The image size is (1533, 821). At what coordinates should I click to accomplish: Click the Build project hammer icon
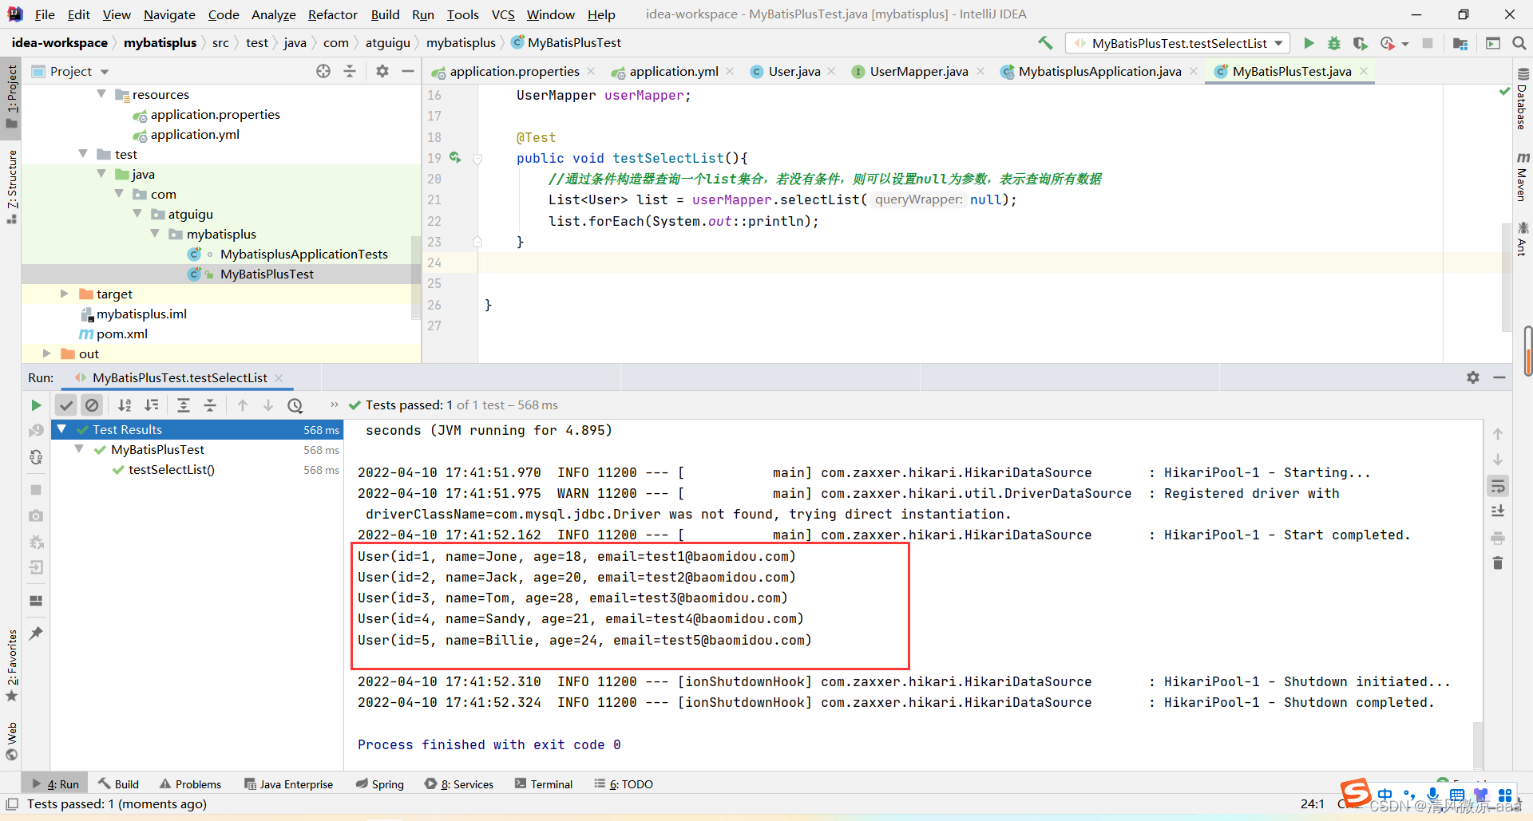pyautogui.click(x=1045, y=43)
